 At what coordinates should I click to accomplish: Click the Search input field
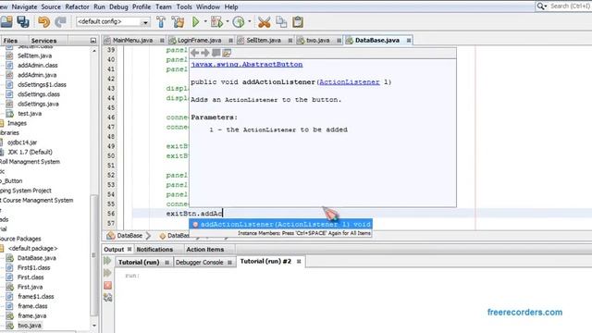(570, 6)
